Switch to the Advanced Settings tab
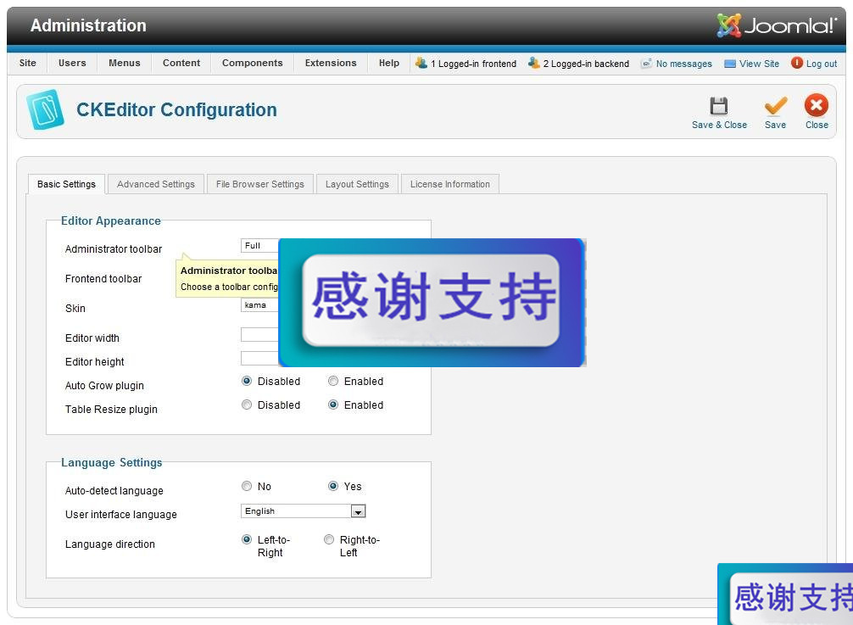853x625 pixels. pyautogui.click(x=155, y=184)
